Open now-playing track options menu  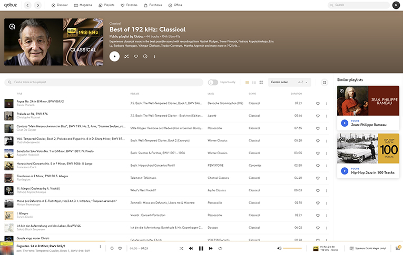(100, 247)
